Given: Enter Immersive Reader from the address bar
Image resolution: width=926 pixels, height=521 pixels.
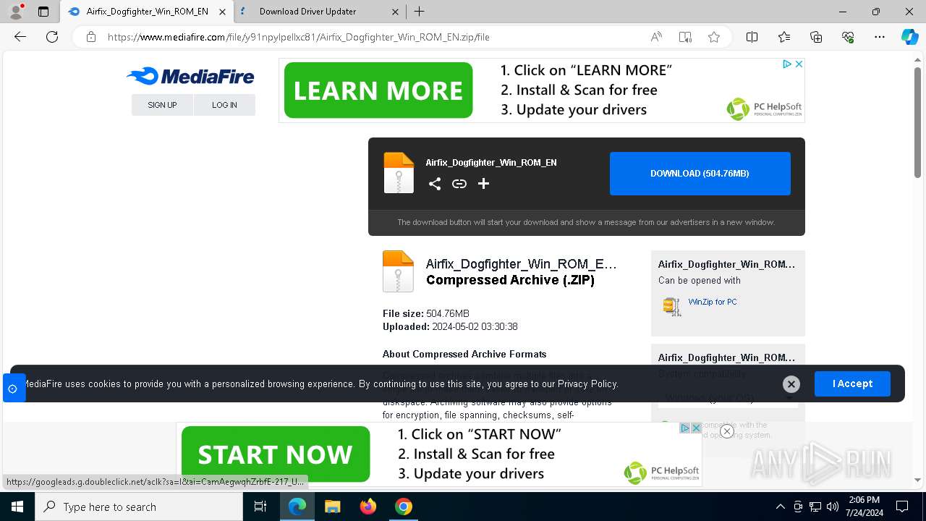Looking at the screenshot, I should tap(685, 37).
